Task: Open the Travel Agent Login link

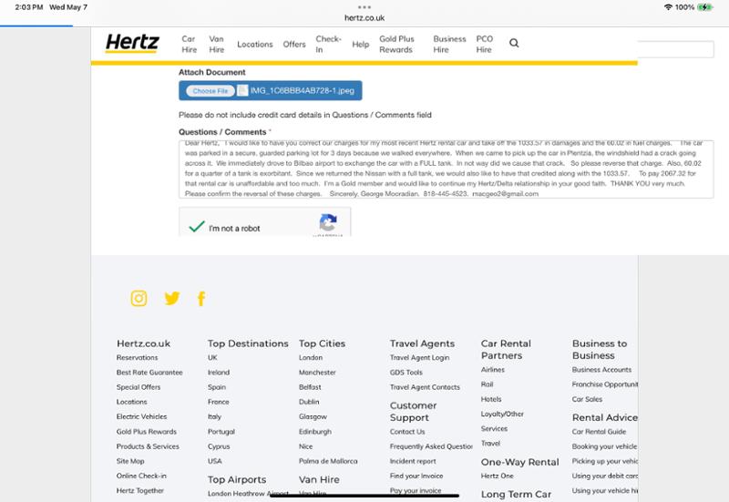Action: tap(419, 357)
